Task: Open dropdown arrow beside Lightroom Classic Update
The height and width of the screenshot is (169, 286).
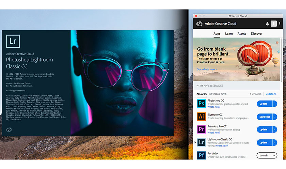Action: click(x=274, y=142)
